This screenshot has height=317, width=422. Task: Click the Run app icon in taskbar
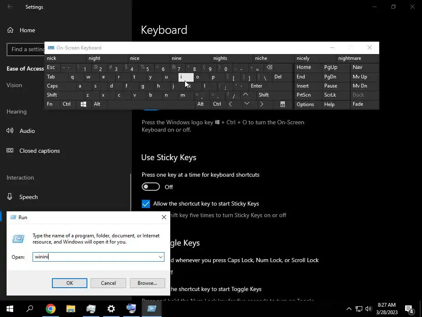pyautogui.click(x=152, y=309)
